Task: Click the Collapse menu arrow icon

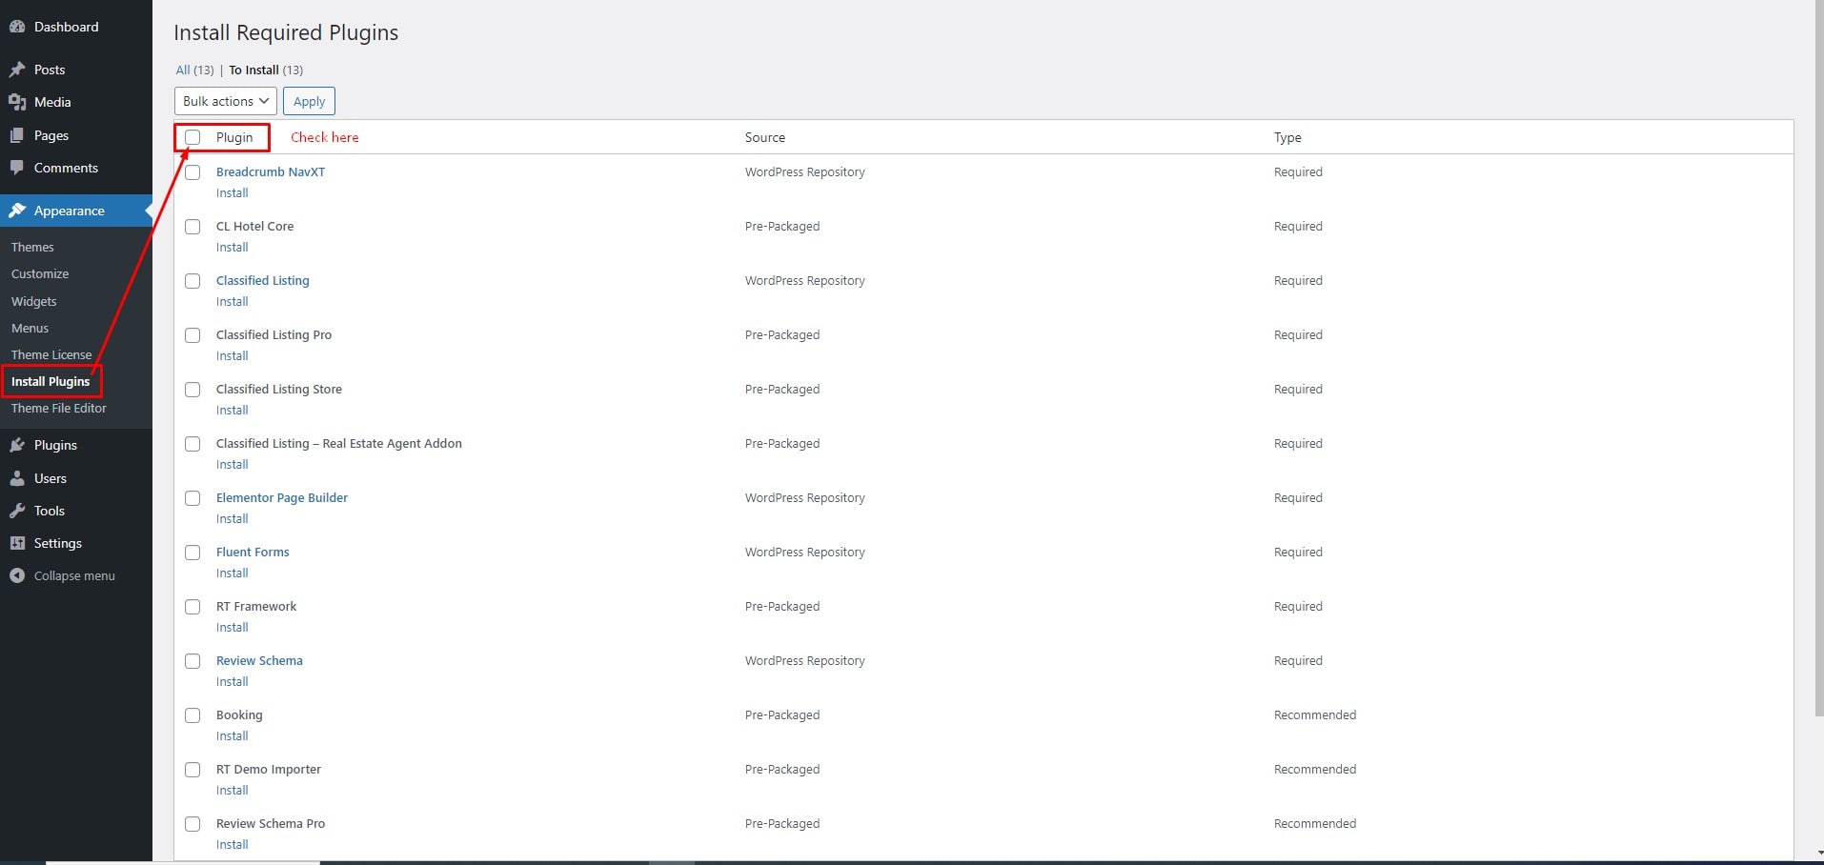Action: (x=17, y=575)
